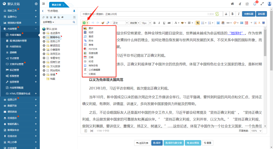Expand the 走进县市 tree node
Image resolution: width=273 pixels, height=149 pixels.
point(44,33)
